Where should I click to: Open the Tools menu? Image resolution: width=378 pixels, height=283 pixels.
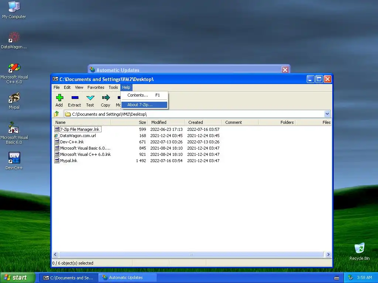coord(113,87)
